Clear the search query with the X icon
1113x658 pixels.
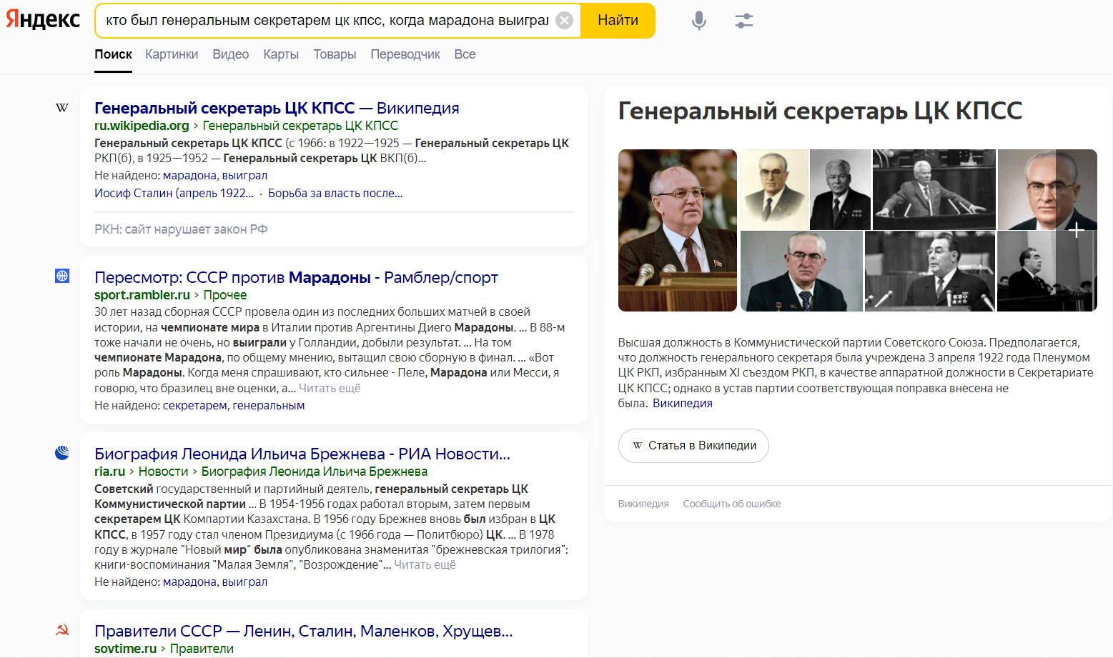click(565, 20)
